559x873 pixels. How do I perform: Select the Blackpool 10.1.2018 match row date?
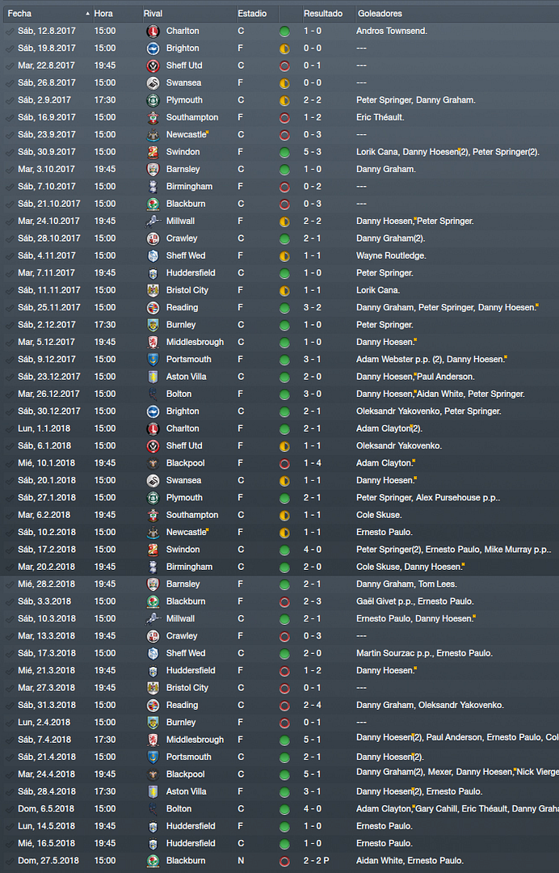point(44,463)
